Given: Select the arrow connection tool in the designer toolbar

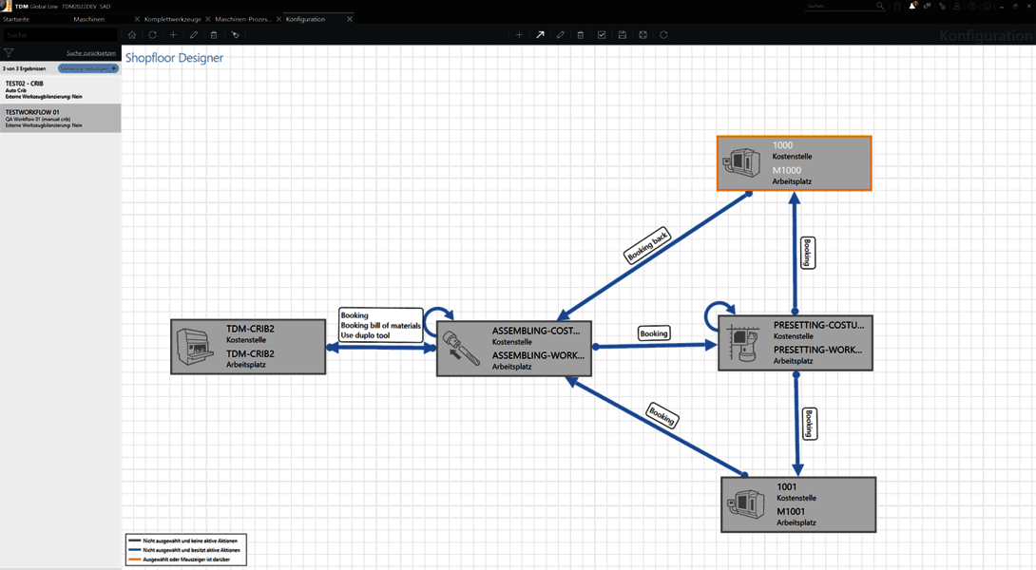Looking at the screenshot, I should pos(540,35).
